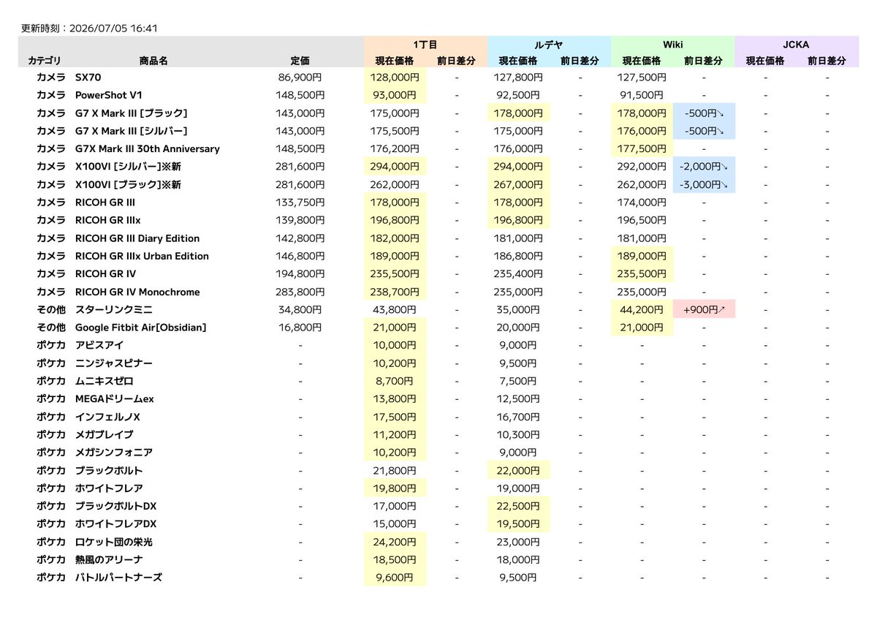This screenshot has height=620, width=877.
Task: Click the インフェルノX product name
Action: (x=107, y=417)
